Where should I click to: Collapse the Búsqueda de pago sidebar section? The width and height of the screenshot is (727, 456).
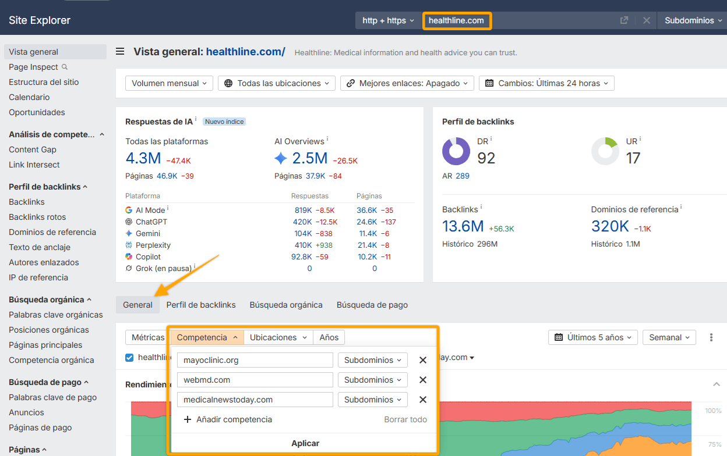(86, 382)
